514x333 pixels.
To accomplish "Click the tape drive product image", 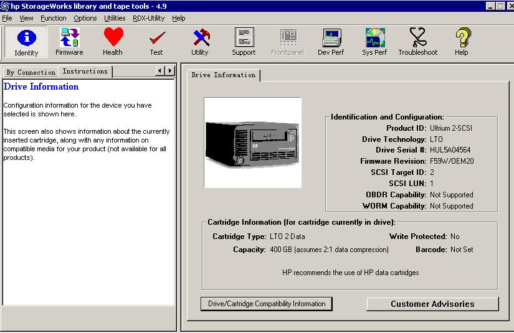I will (x=252, y=143).
